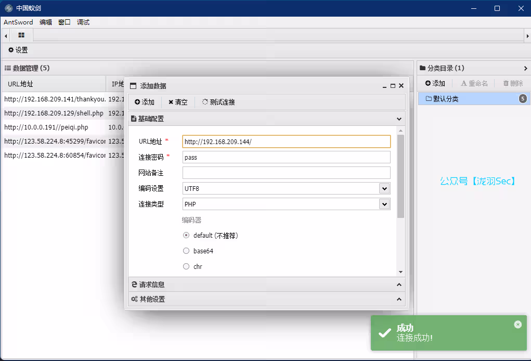531x361 pixels.
Task: Close the success notification
Action: (517, 324)
